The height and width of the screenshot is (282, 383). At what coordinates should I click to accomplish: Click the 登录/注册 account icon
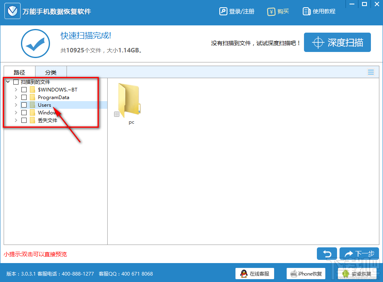(x=223, y=11)
